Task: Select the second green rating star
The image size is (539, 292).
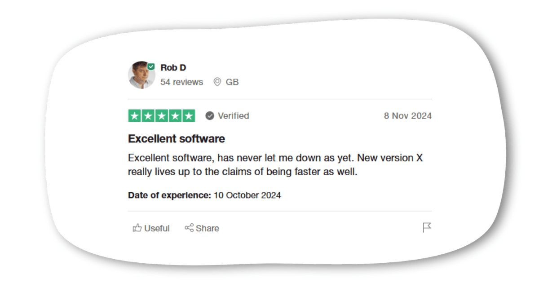Action: (x=148, y=116)
